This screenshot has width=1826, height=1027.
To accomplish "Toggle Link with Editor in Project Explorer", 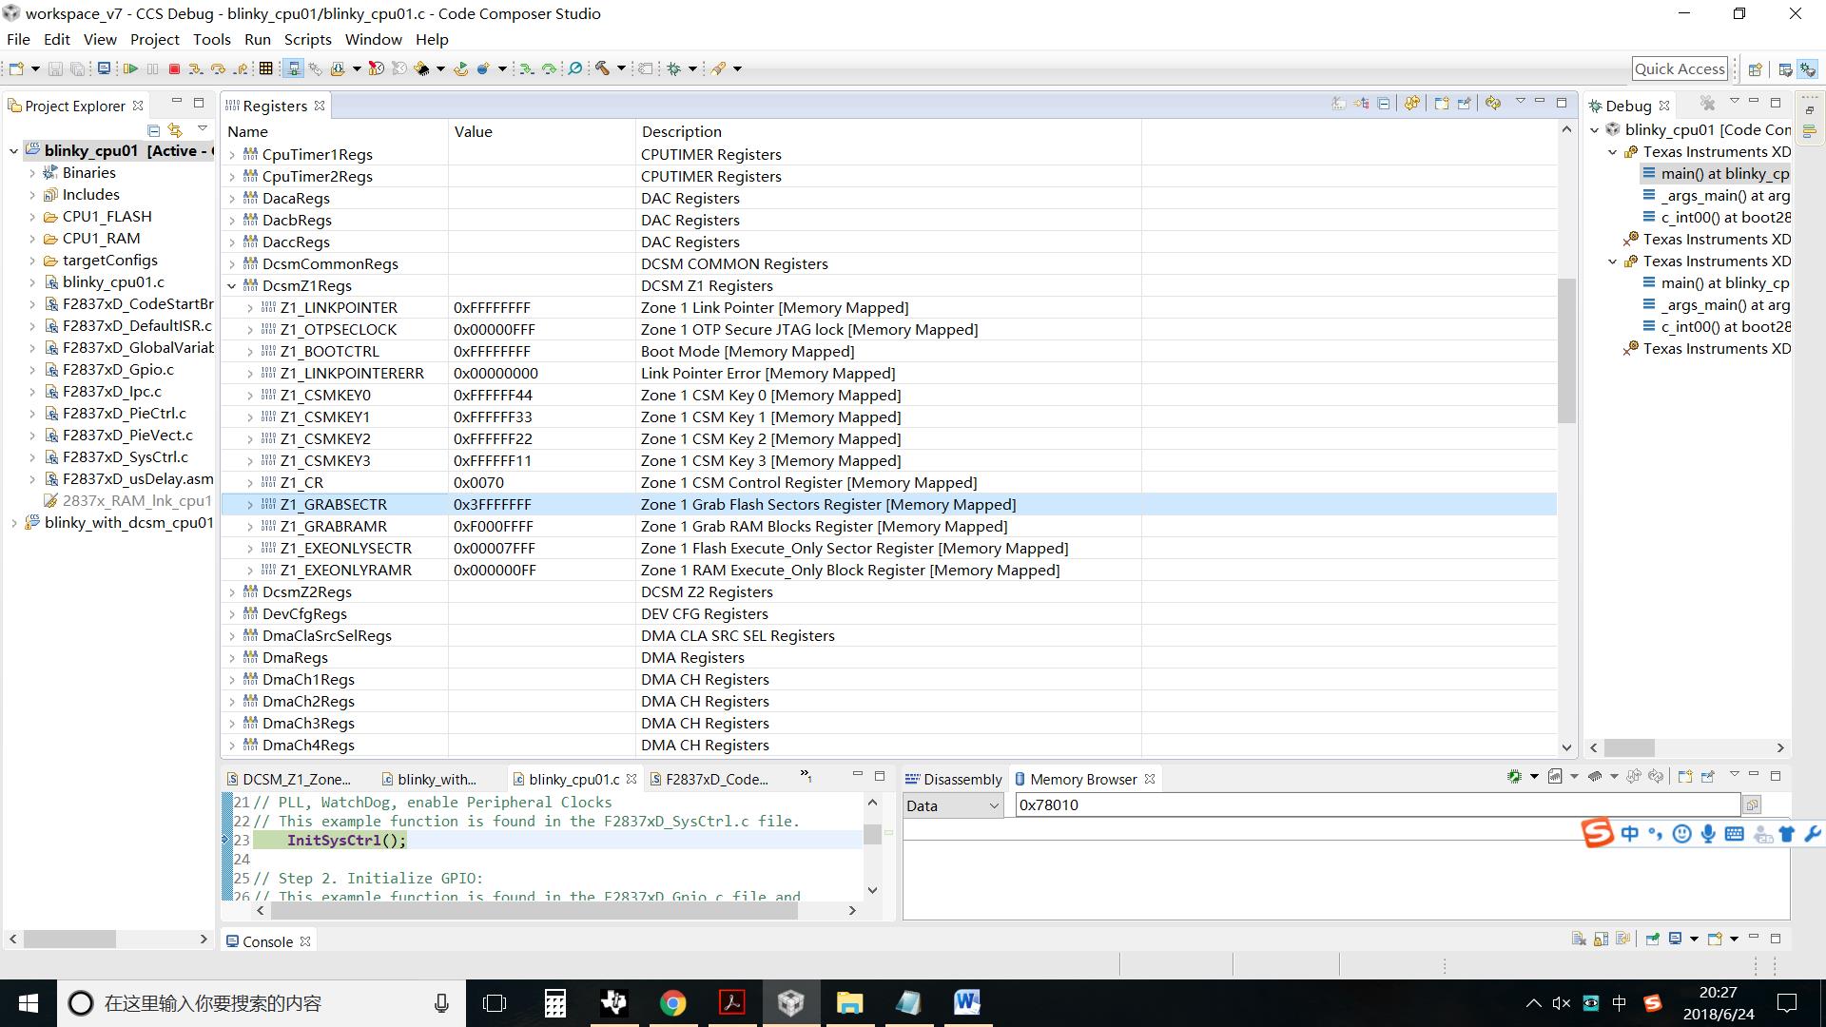I will [175, 129].
